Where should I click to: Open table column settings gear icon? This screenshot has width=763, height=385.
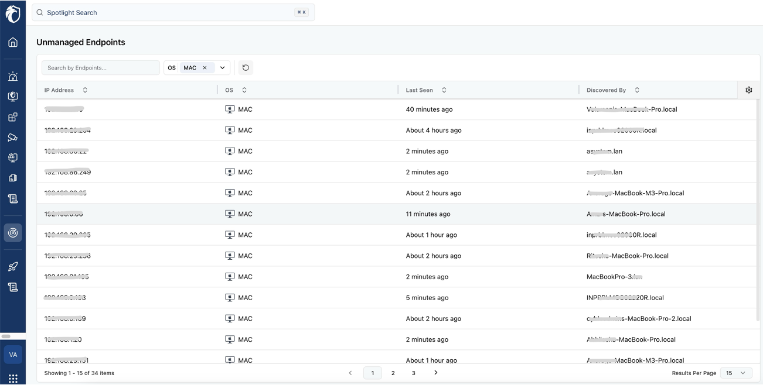pos(748,90)
